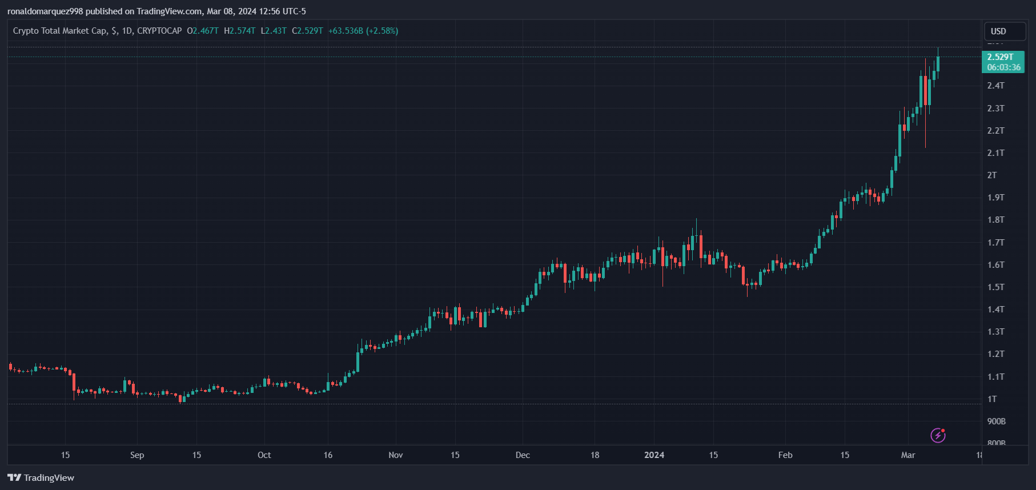Viewport: 1036px width, 490px height.
Task: Click the TradingView logo at bottom left
Action: [41, 477]
